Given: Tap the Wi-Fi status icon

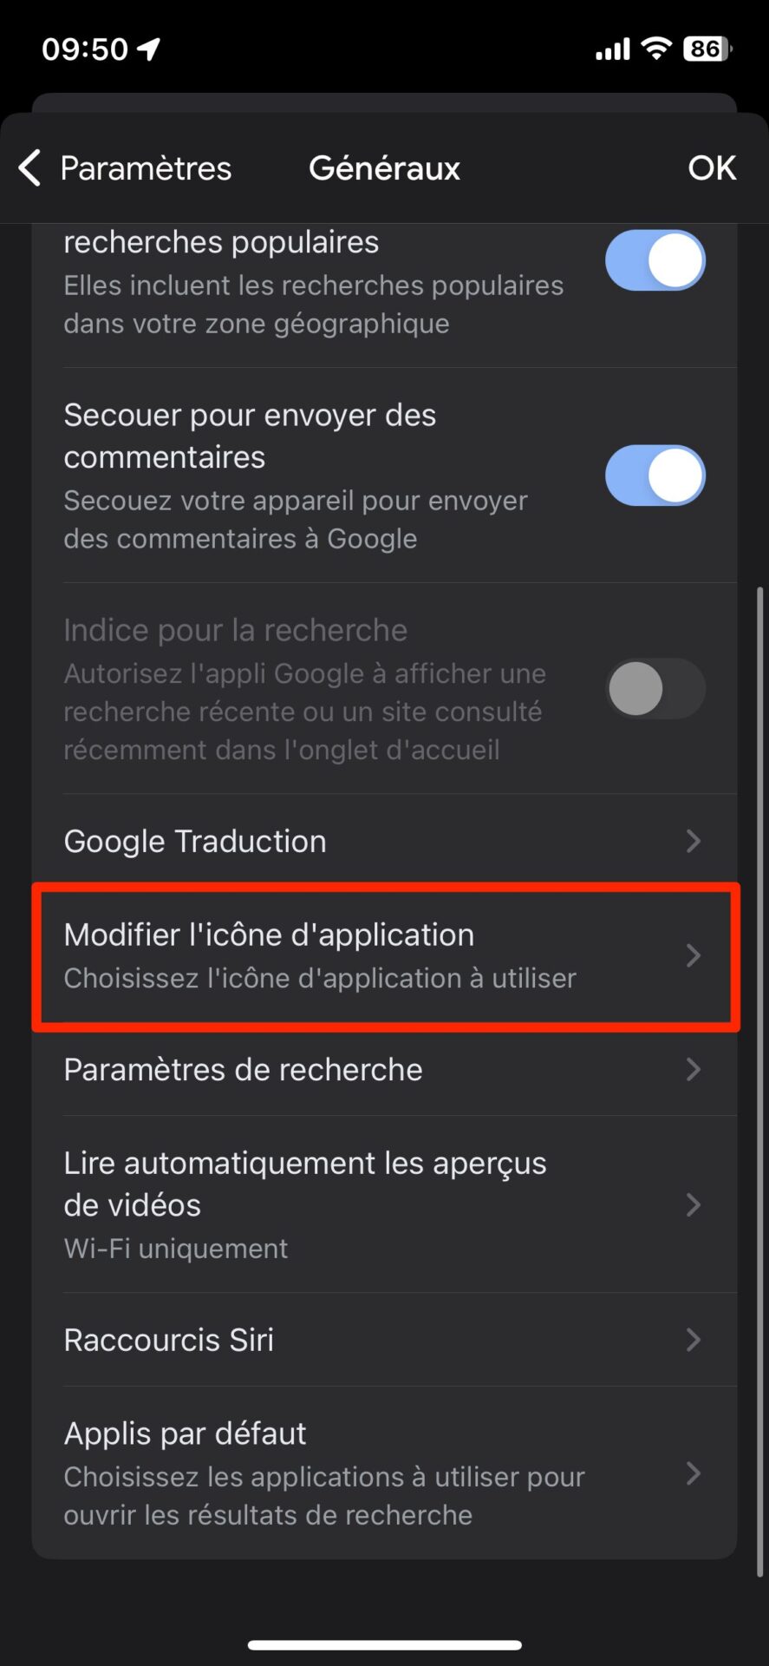Looking at the screenshot, I should point(657,49).
